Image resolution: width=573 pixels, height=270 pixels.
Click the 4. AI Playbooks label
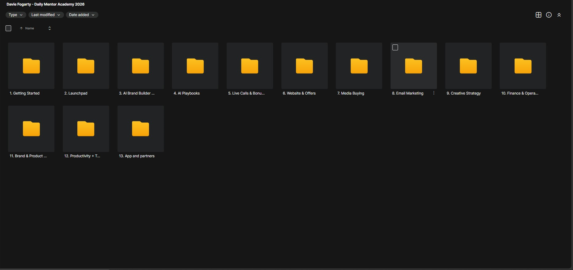(186, 93)
